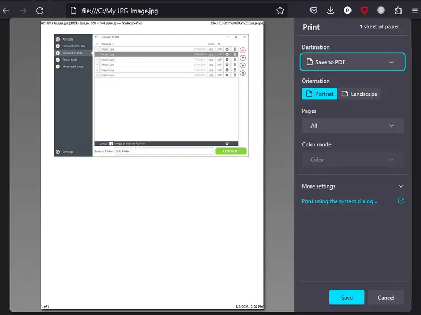Select the move file up arrow icon
421x315 pixels.
[242, 58]
